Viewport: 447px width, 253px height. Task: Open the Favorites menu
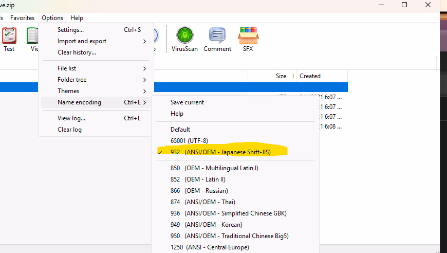(23, 18)
